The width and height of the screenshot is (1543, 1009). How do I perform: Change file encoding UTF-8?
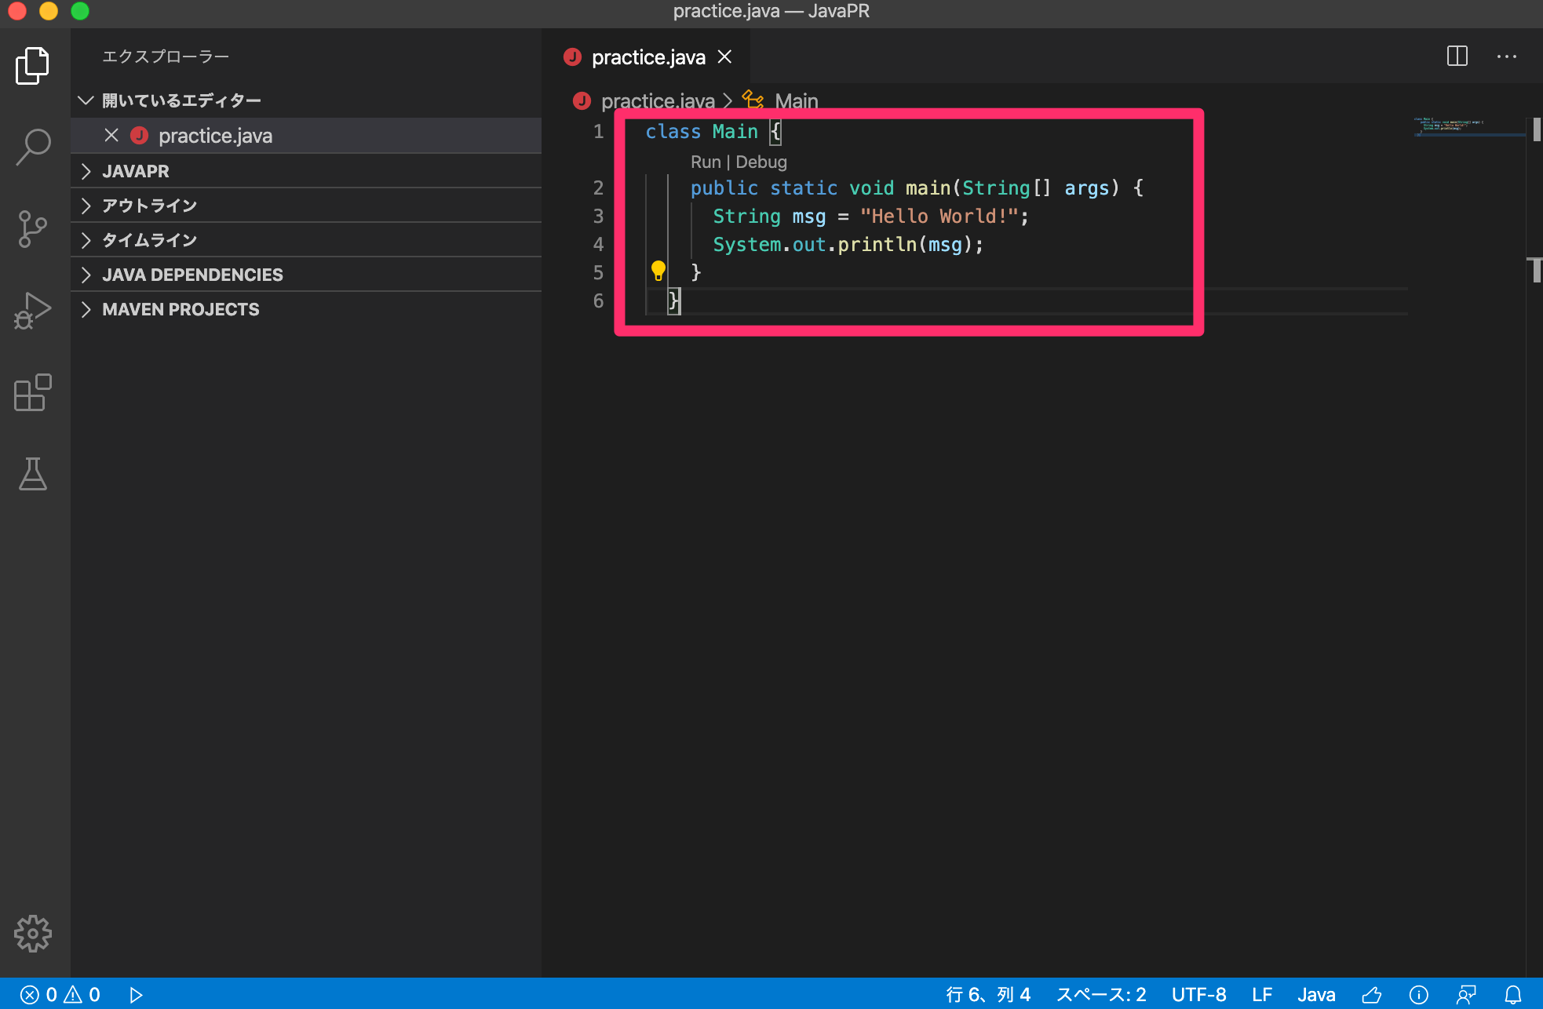[x=1198, y=995]
